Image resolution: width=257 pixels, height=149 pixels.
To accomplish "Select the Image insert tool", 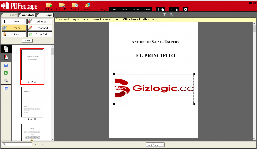I will [14, 28].
